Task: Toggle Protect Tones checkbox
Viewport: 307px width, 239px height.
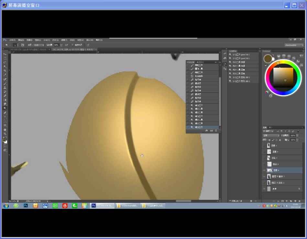Action: click(x=72, y=45)
